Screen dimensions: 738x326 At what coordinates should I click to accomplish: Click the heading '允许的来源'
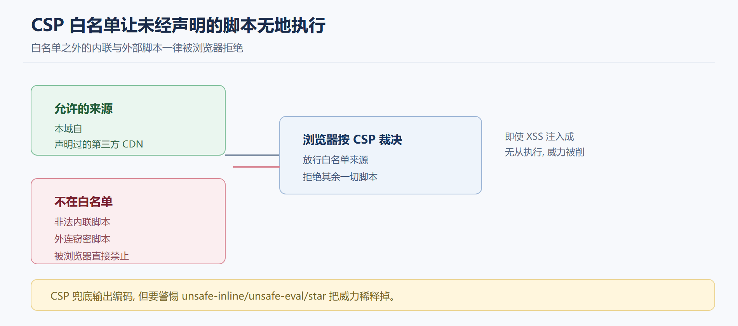coord(84,109)
